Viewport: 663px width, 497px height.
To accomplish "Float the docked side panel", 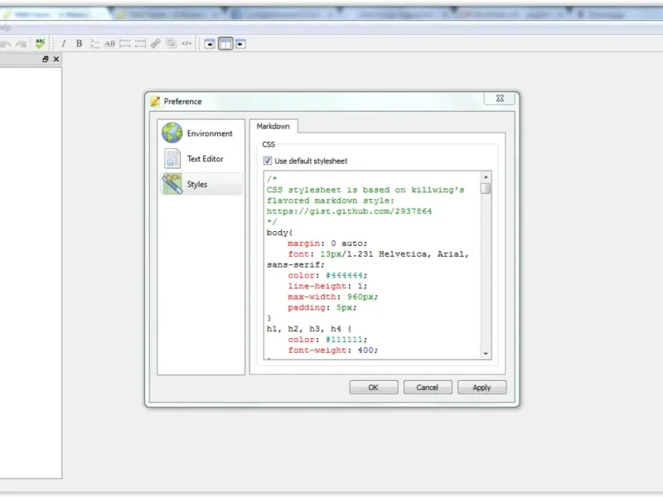I will coord(46,59).
